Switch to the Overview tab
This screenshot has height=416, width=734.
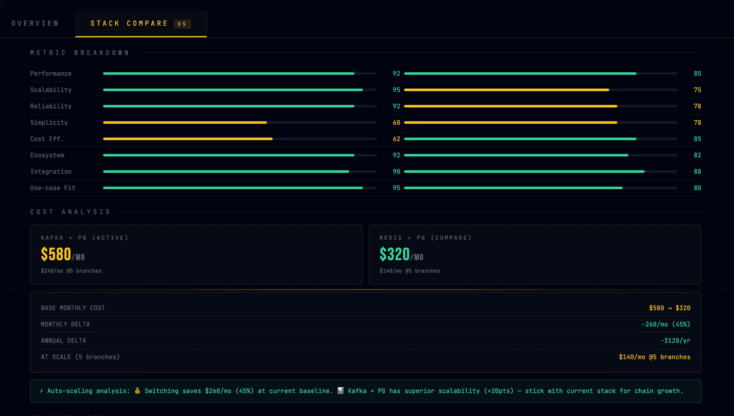coord(35,23)
